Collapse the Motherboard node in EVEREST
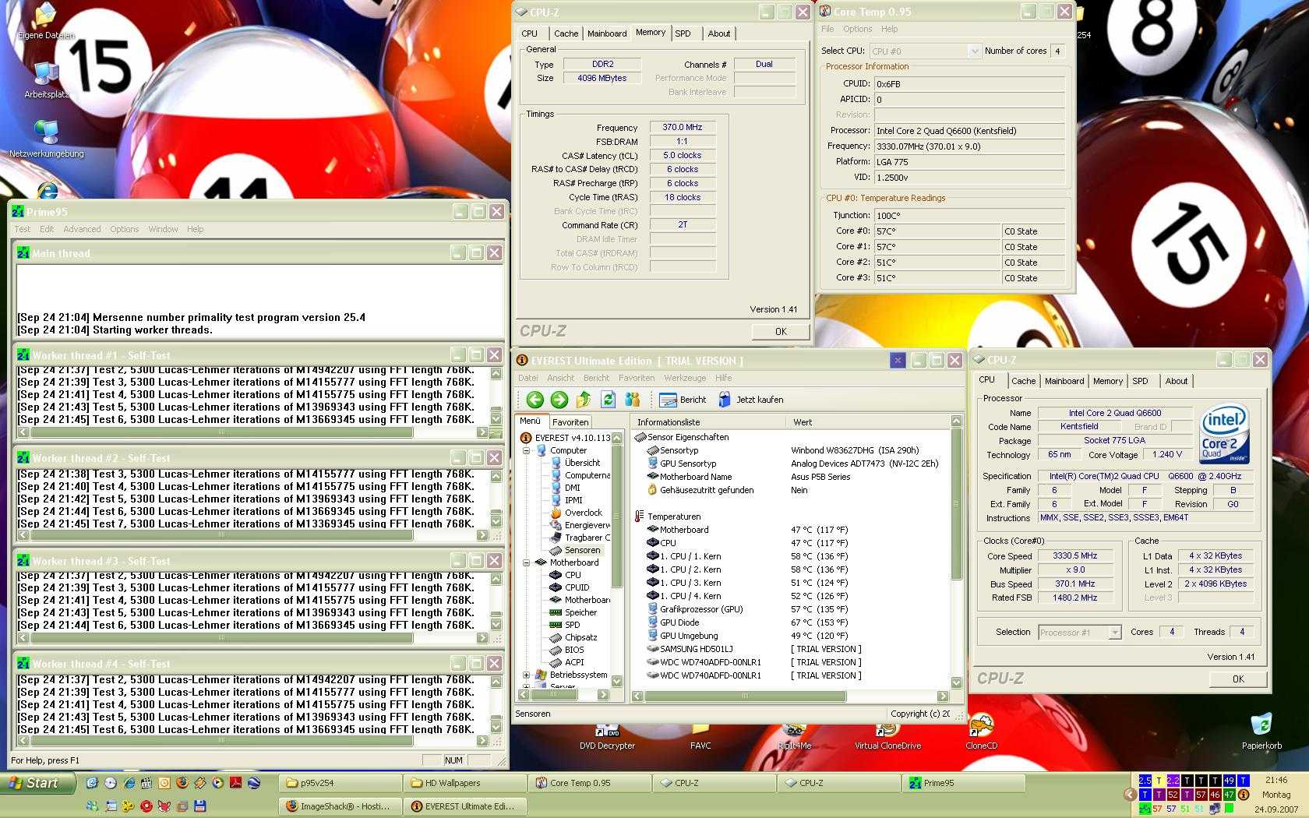This screenshot has width=1309, height=818. (x=527, y=562)
